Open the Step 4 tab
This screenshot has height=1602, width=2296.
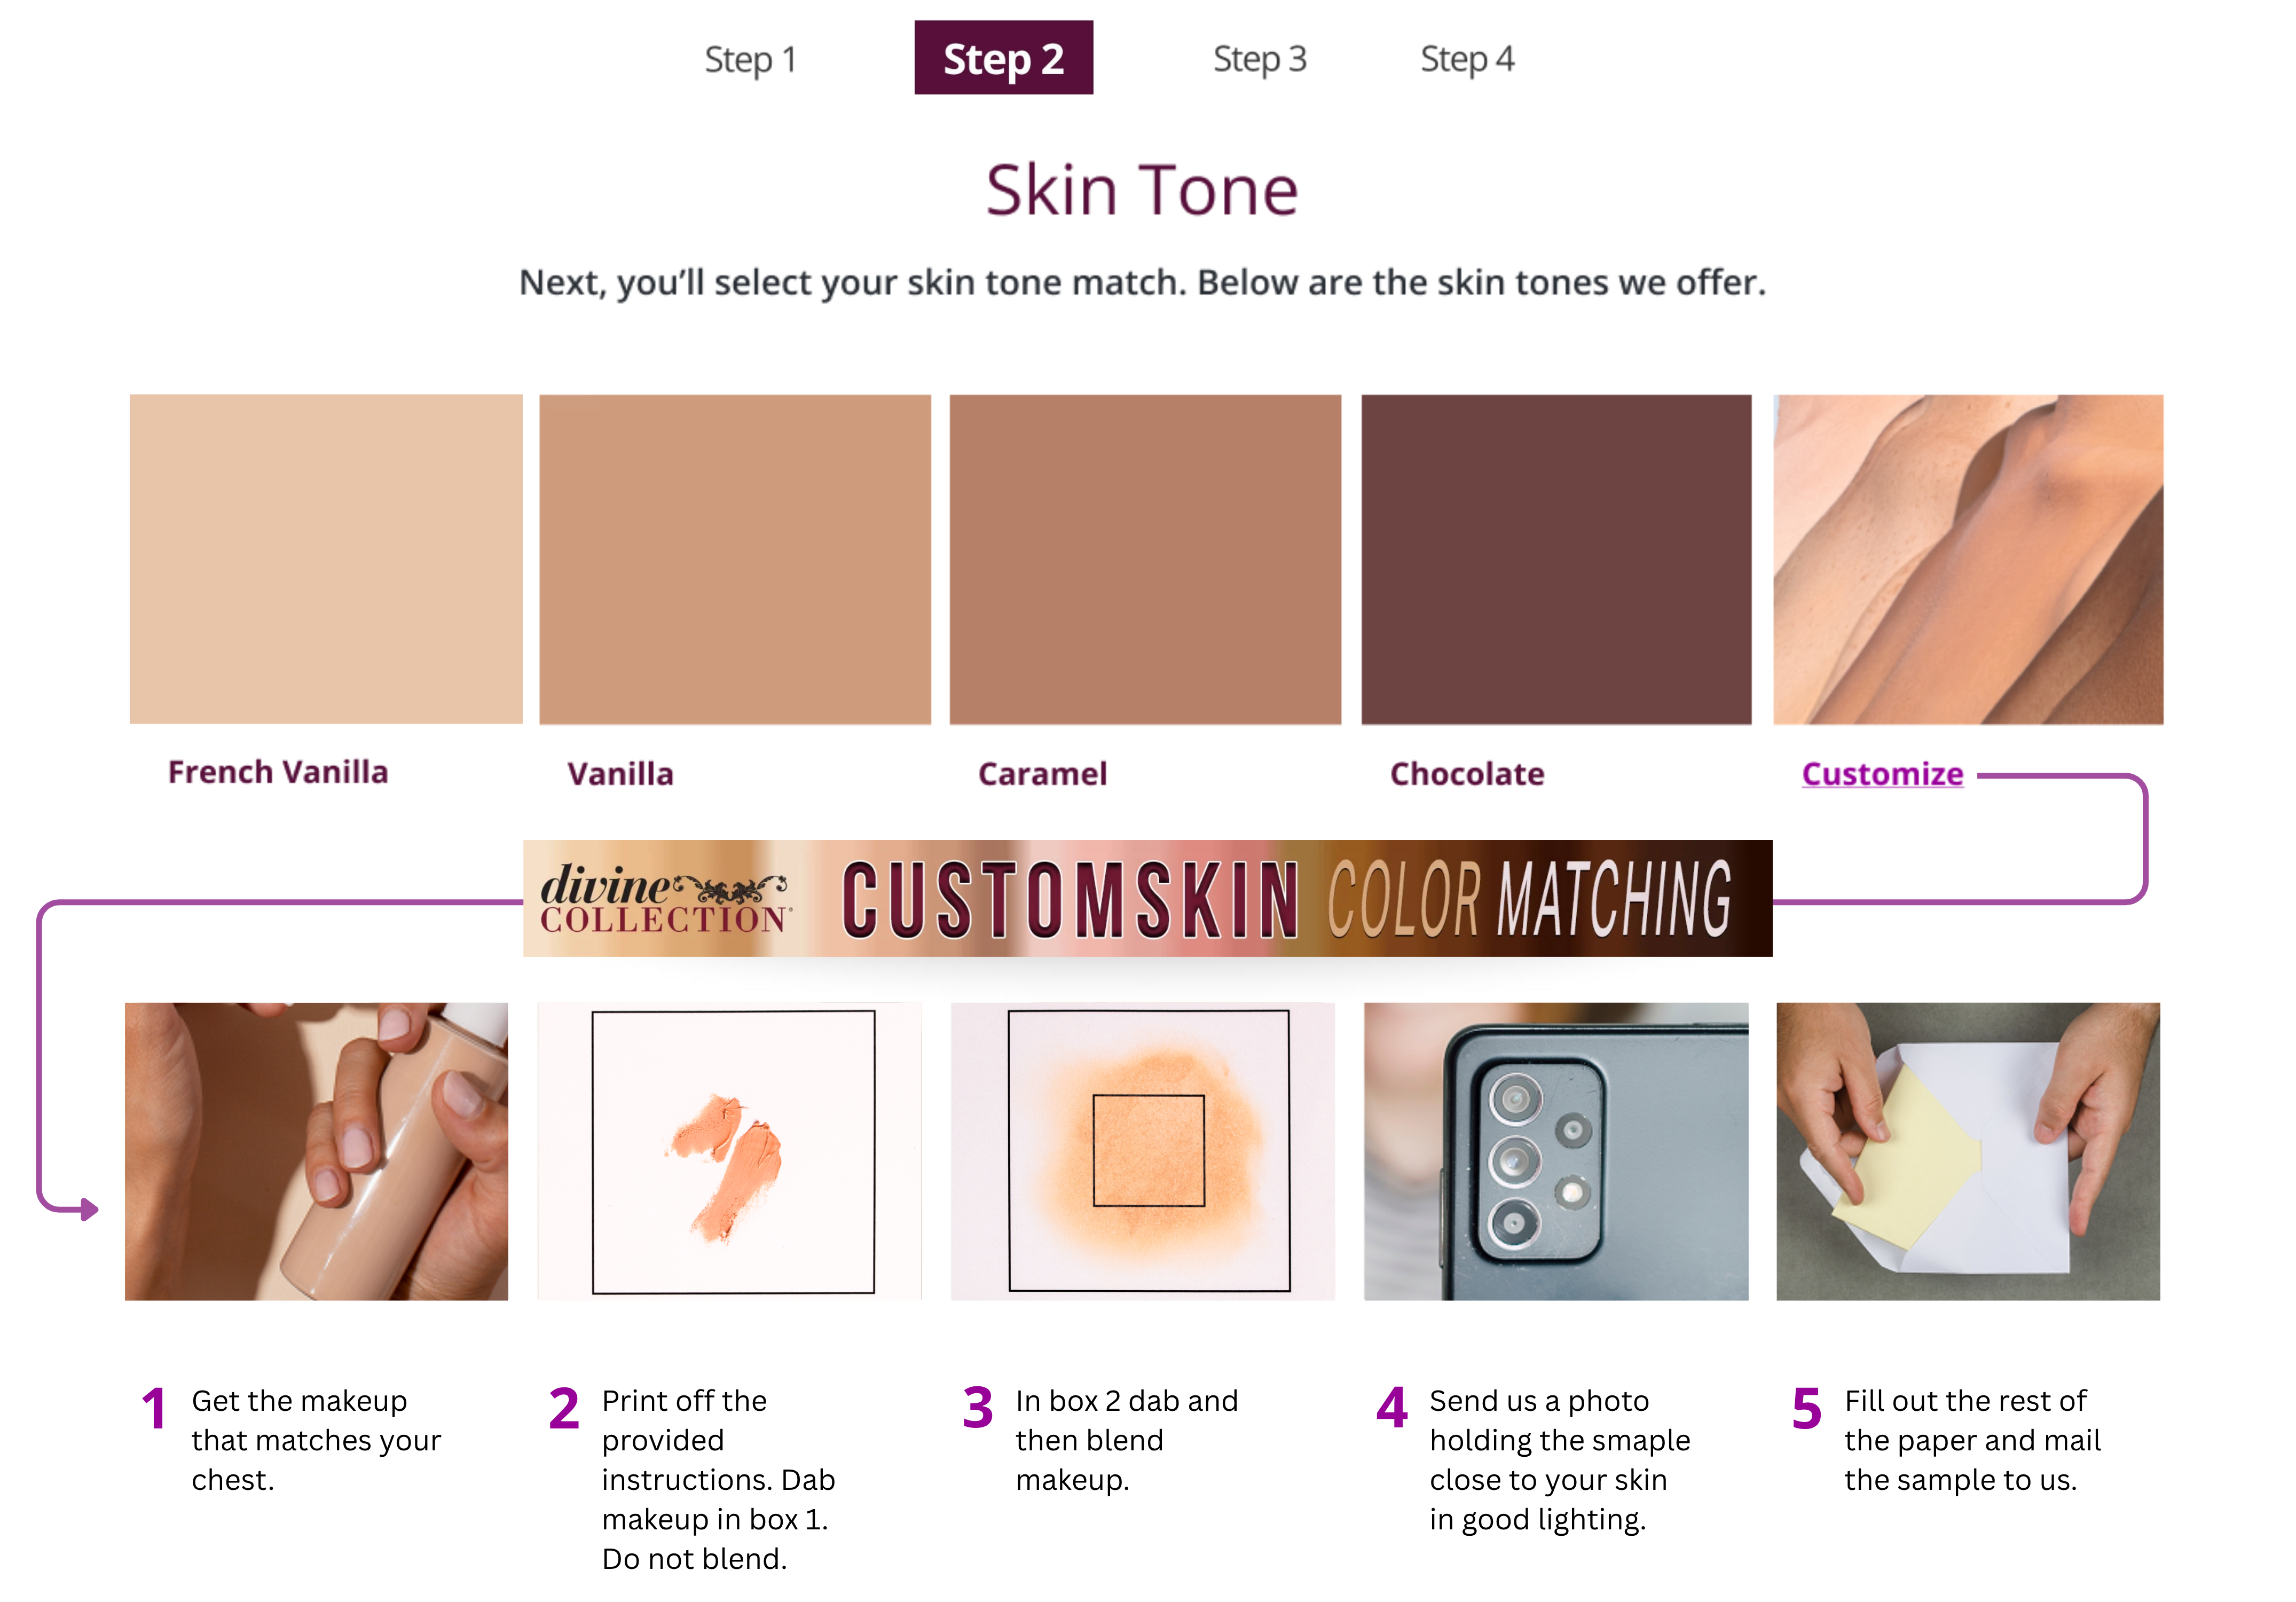pos(1467,59)
